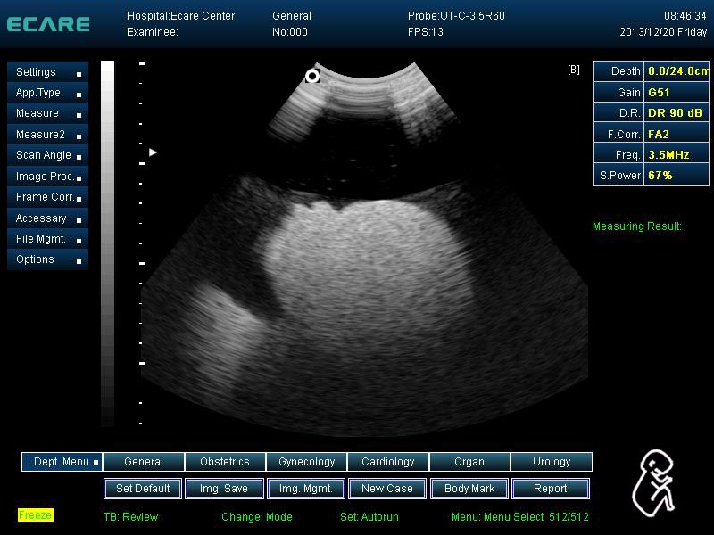Toggle the yellow Freeze indicator
This screenshot has width=714, height=535.
[x=36, y=515]
